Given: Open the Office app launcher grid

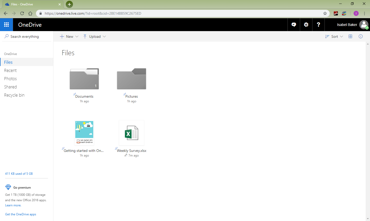Looking at the screenshot, I should pos(6,25).
